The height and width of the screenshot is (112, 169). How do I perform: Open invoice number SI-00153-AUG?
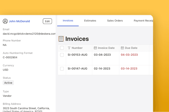pyautogui.click(x=78, y=55)
